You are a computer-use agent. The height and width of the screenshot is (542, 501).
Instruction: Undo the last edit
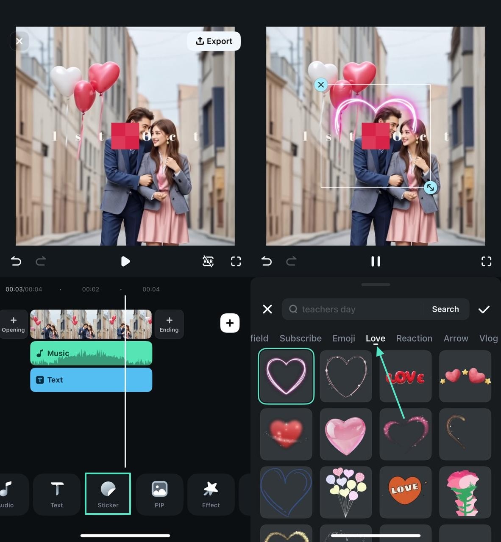16,261
